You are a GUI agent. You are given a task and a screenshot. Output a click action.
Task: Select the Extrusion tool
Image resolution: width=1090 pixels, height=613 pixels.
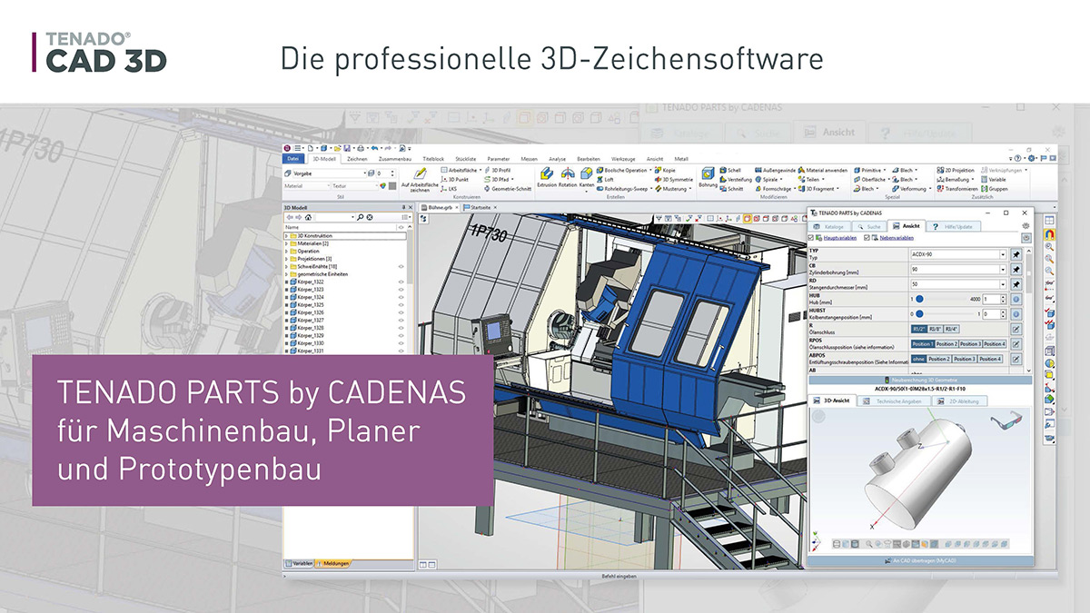coord(547,176)
